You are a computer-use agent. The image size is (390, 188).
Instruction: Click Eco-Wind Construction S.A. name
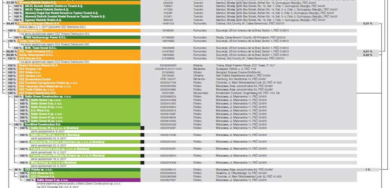[x=43, y=124]
